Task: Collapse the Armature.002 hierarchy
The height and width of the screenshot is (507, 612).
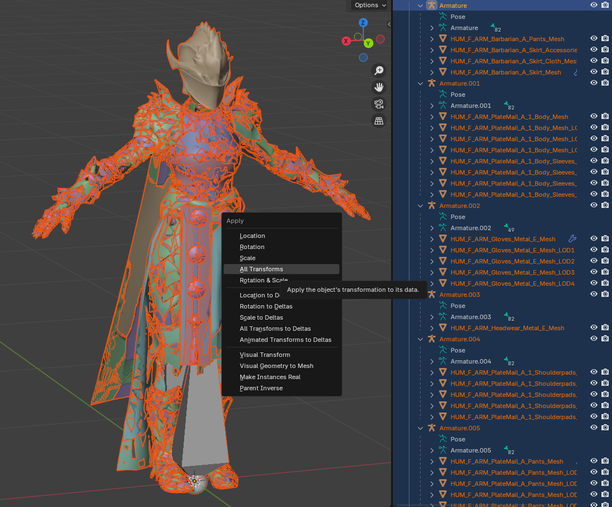Action: click(421, 206)
